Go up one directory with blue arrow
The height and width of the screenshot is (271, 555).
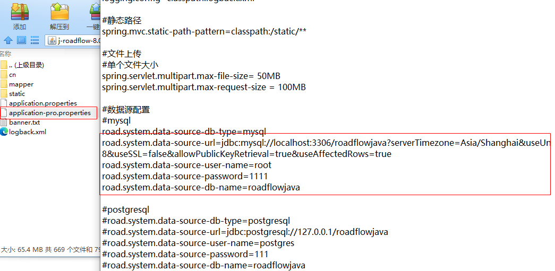click(8, 40)
